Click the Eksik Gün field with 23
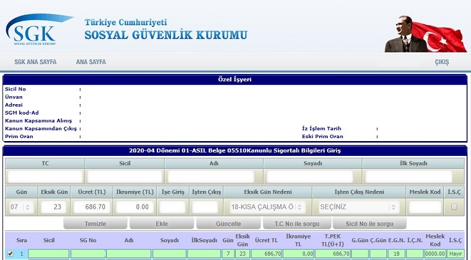Screen dimensions: 471x260 click(x=55, y=207)
